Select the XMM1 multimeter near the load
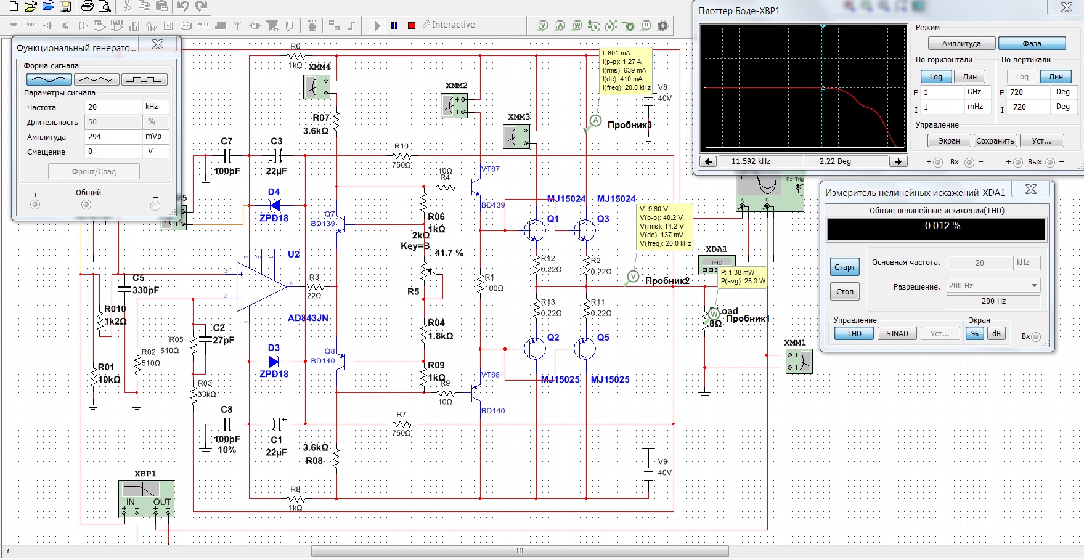The width and height of the screenshot is (1084, 560). (x=799, y=362)
